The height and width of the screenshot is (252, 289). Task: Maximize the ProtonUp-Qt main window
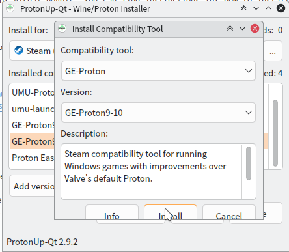coord(268,8)
